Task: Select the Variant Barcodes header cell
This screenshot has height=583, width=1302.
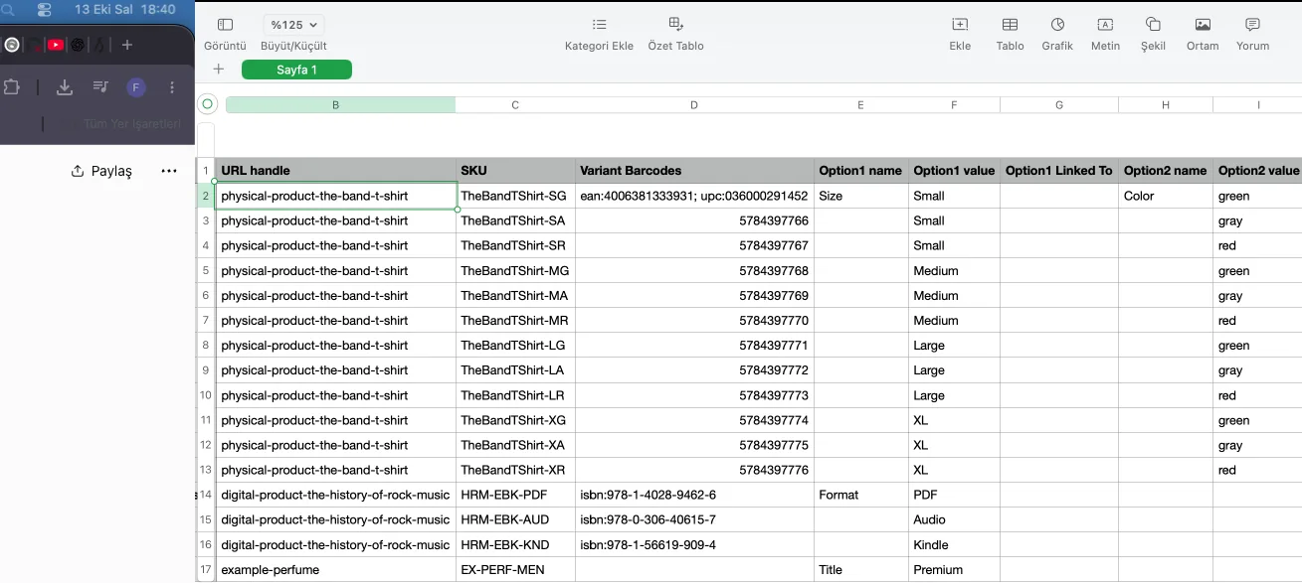Action: tap(694, 170)
